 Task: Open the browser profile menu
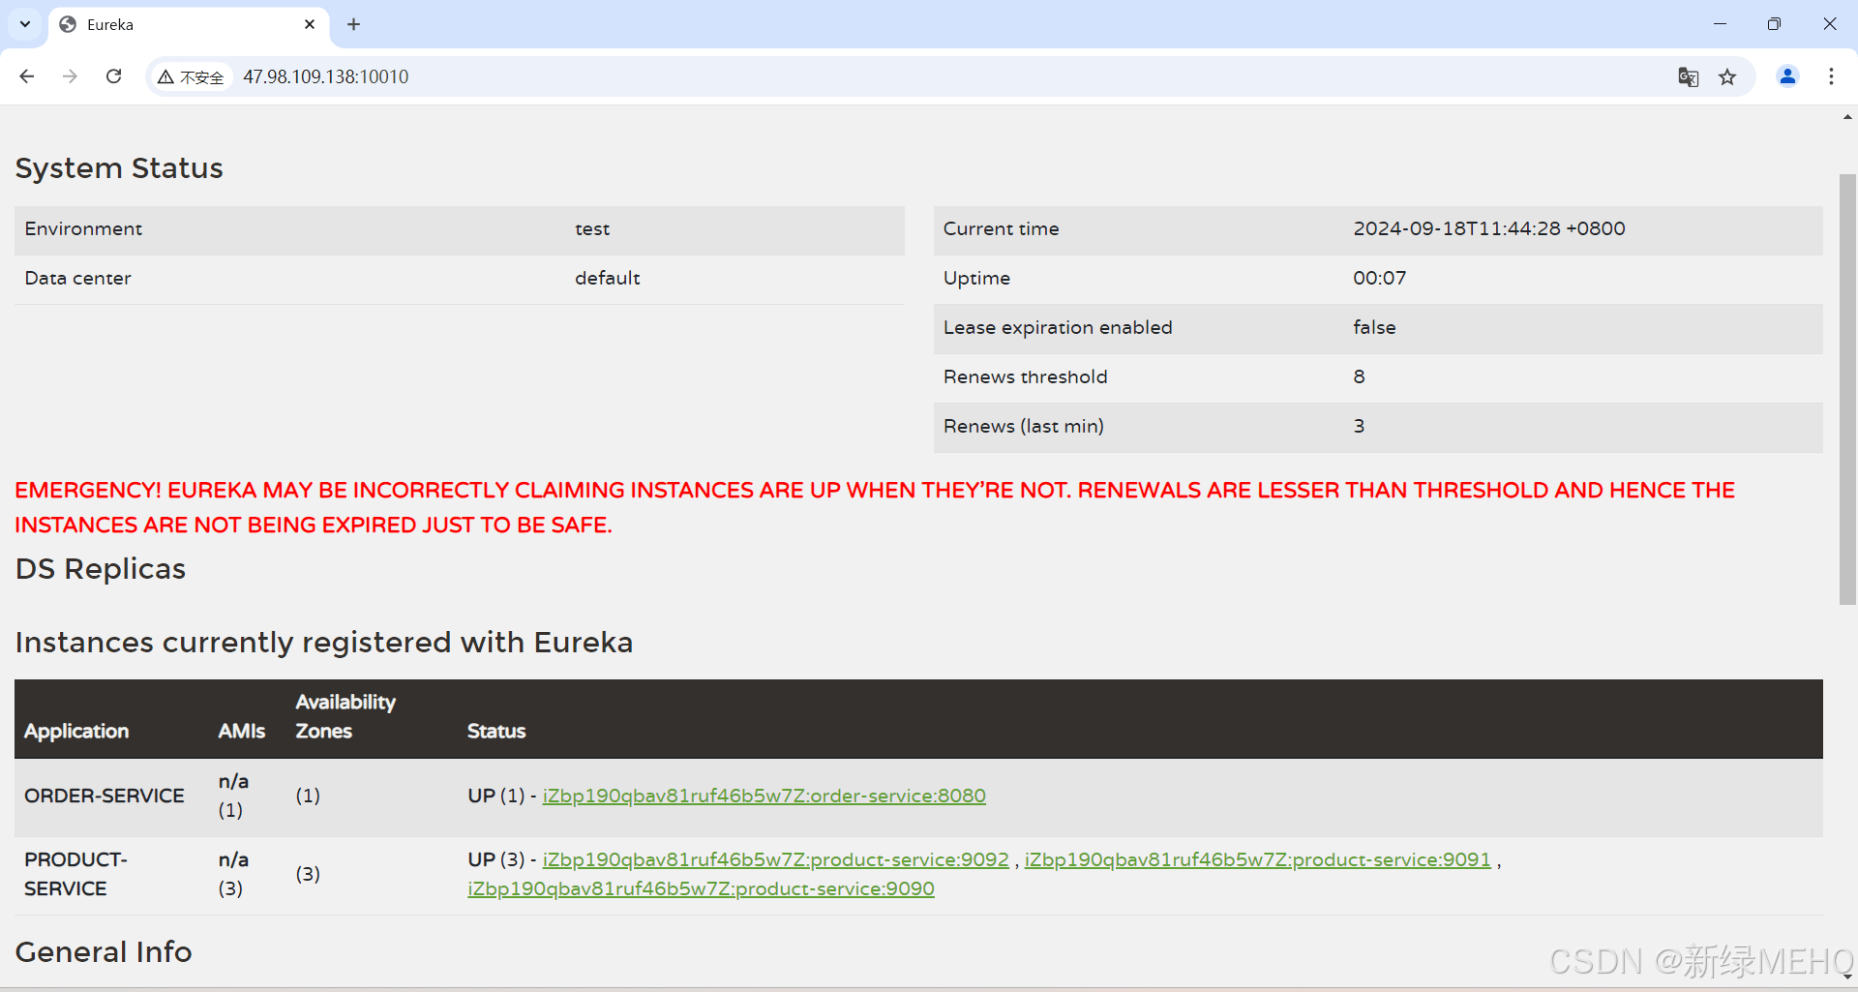(x=1787, y=76)
